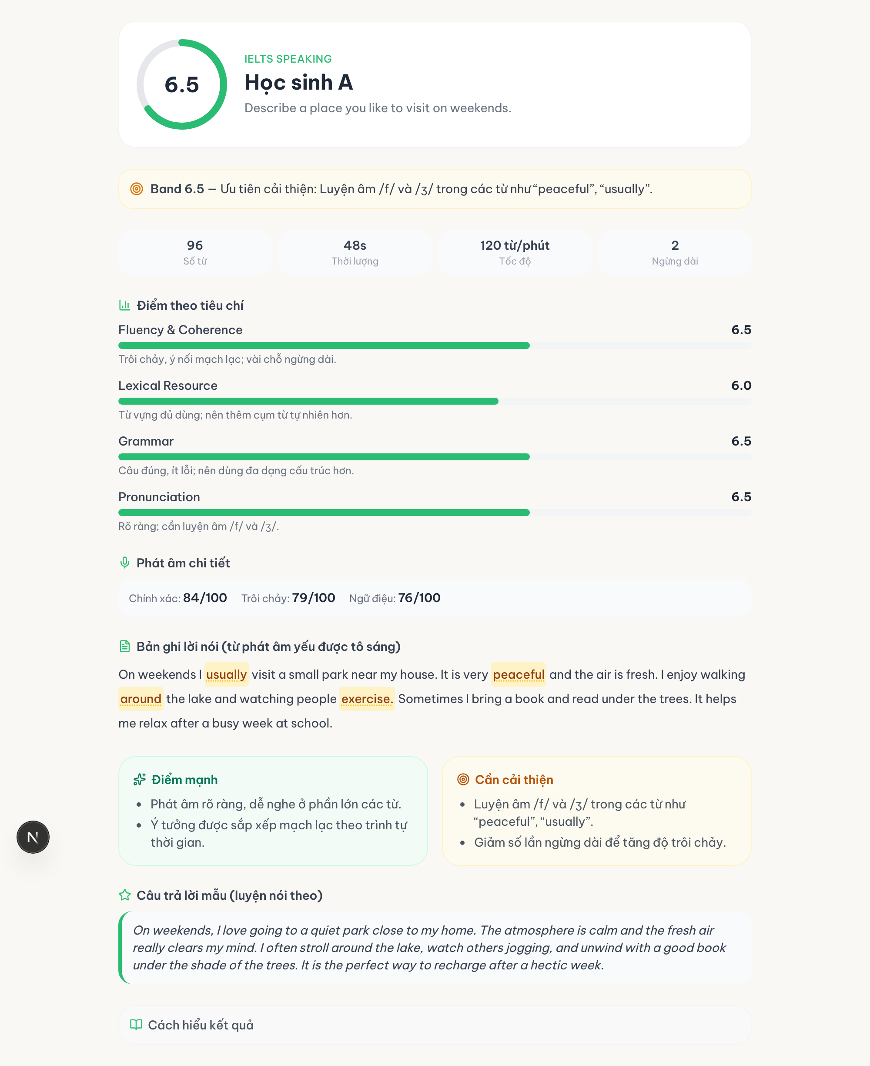Select the highlighted word exercise in transcript

tap(367, 699)
